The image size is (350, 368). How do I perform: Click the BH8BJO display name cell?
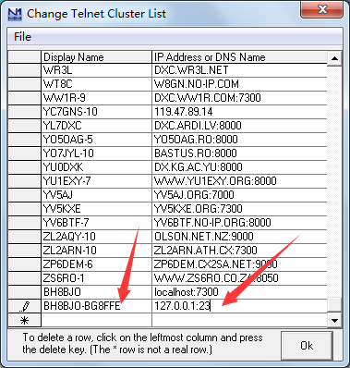tap(96, 292)
